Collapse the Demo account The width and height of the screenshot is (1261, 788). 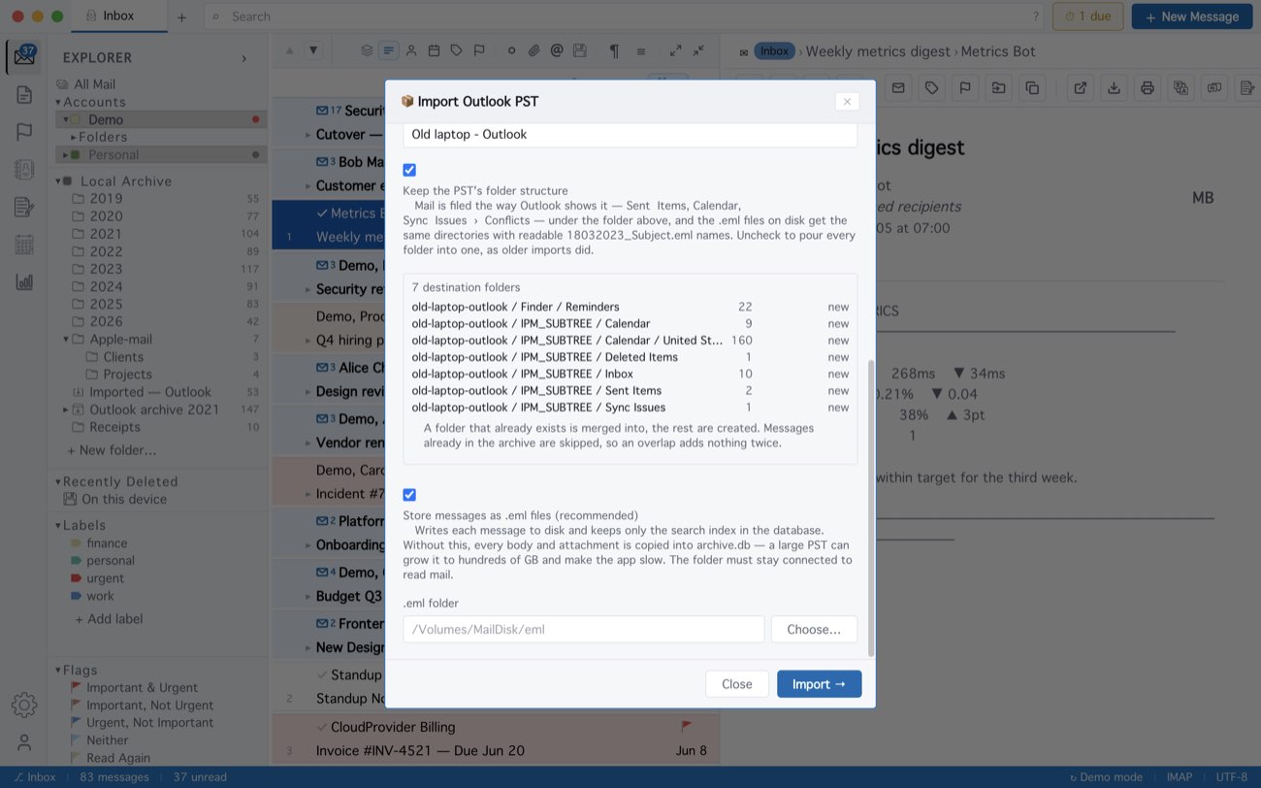tap(66, 119)
